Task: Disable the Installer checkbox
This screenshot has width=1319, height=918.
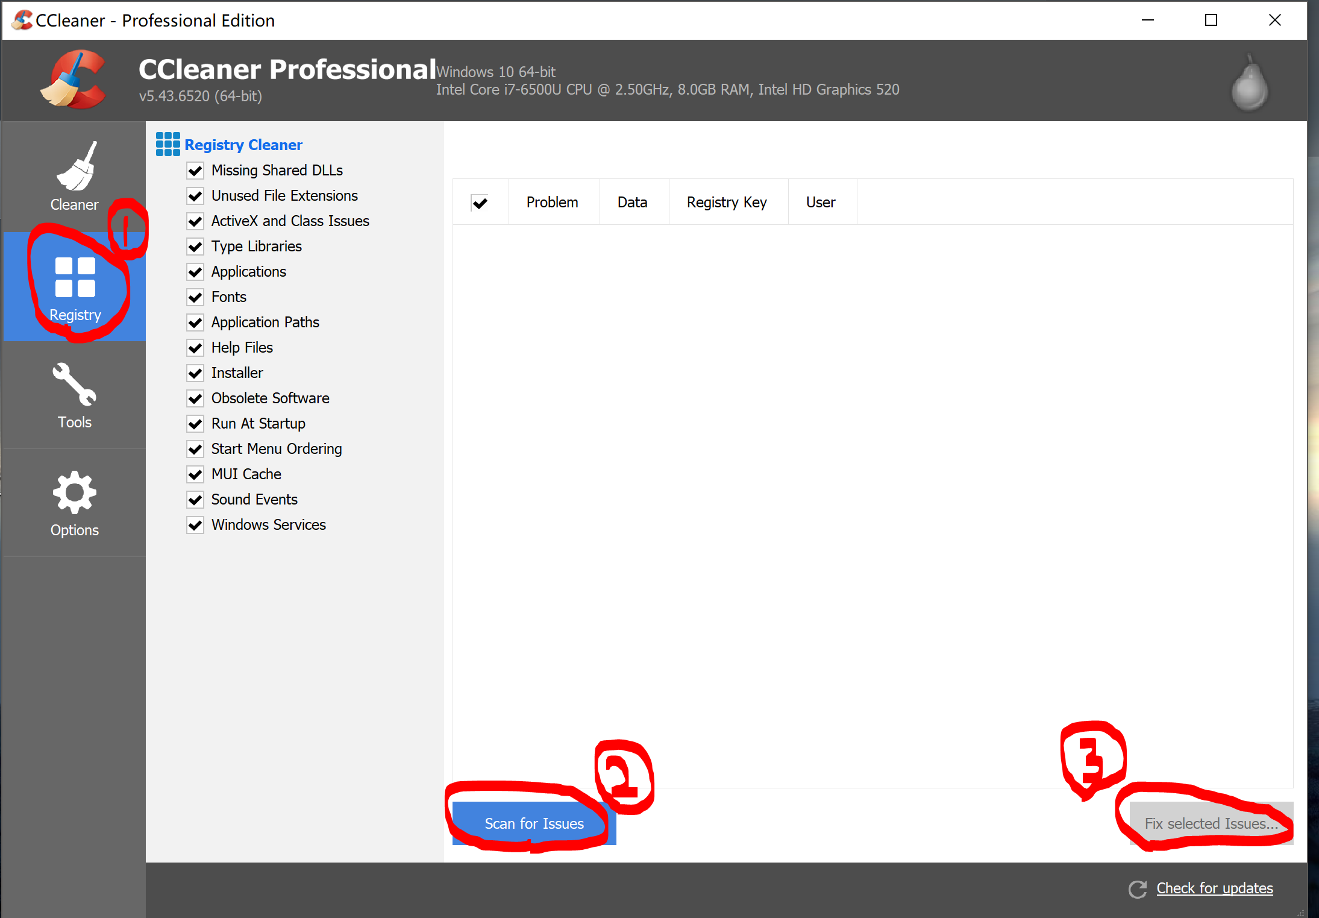Action: pyautogui.click(x=195, y=373)
